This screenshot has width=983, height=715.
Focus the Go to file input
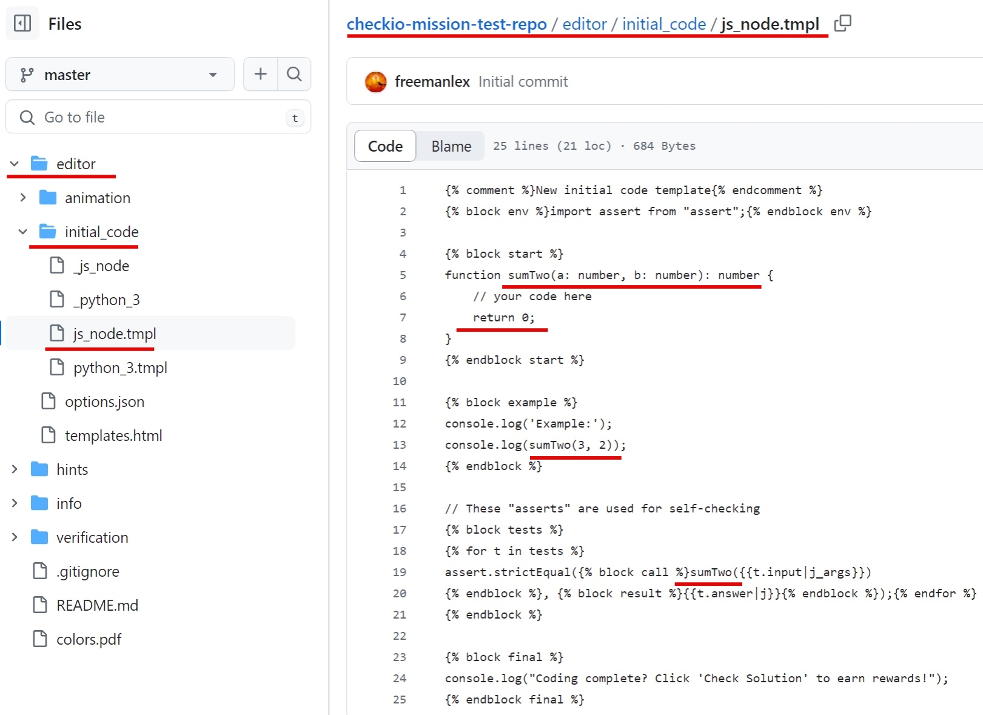[x=158, y=117]
